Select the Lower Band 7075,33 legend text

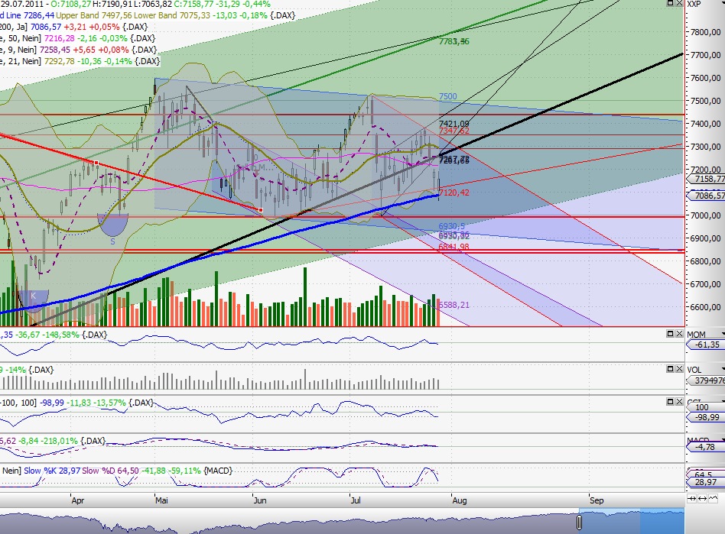[x=171, y=15]
